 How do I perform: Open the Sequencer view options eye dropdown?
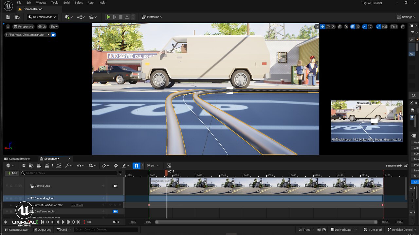pos(81,166)
